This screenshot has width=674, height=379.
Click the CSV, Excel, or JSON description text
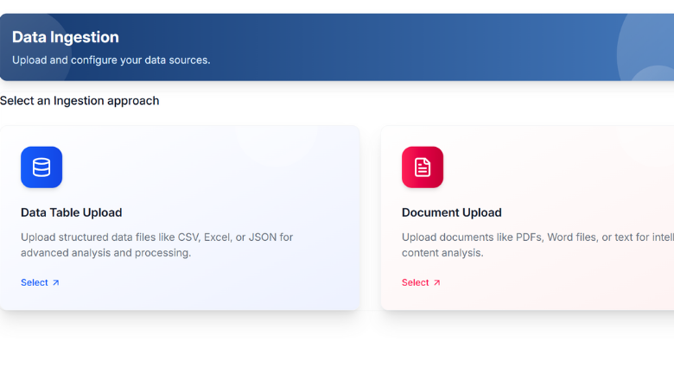pos(156,244)
